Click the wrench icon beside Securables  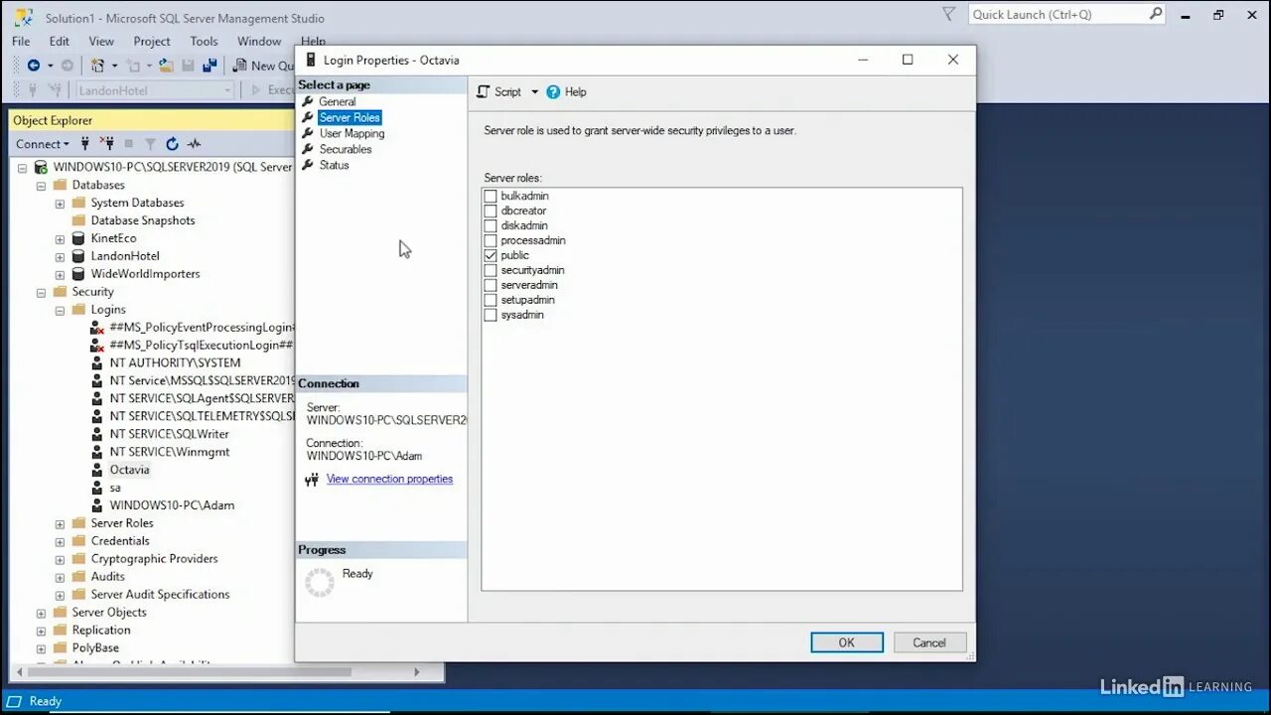pyautogui.click(x=308, y=149)
